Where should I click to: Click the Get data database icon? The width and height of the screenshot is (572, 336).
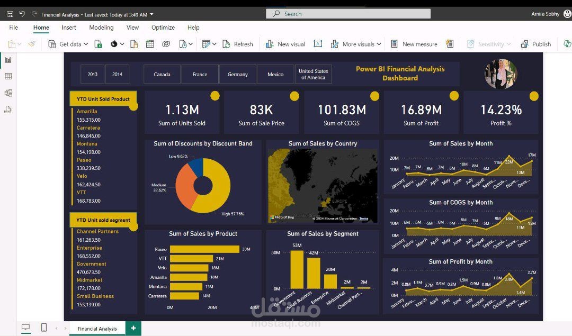[52, 44]
